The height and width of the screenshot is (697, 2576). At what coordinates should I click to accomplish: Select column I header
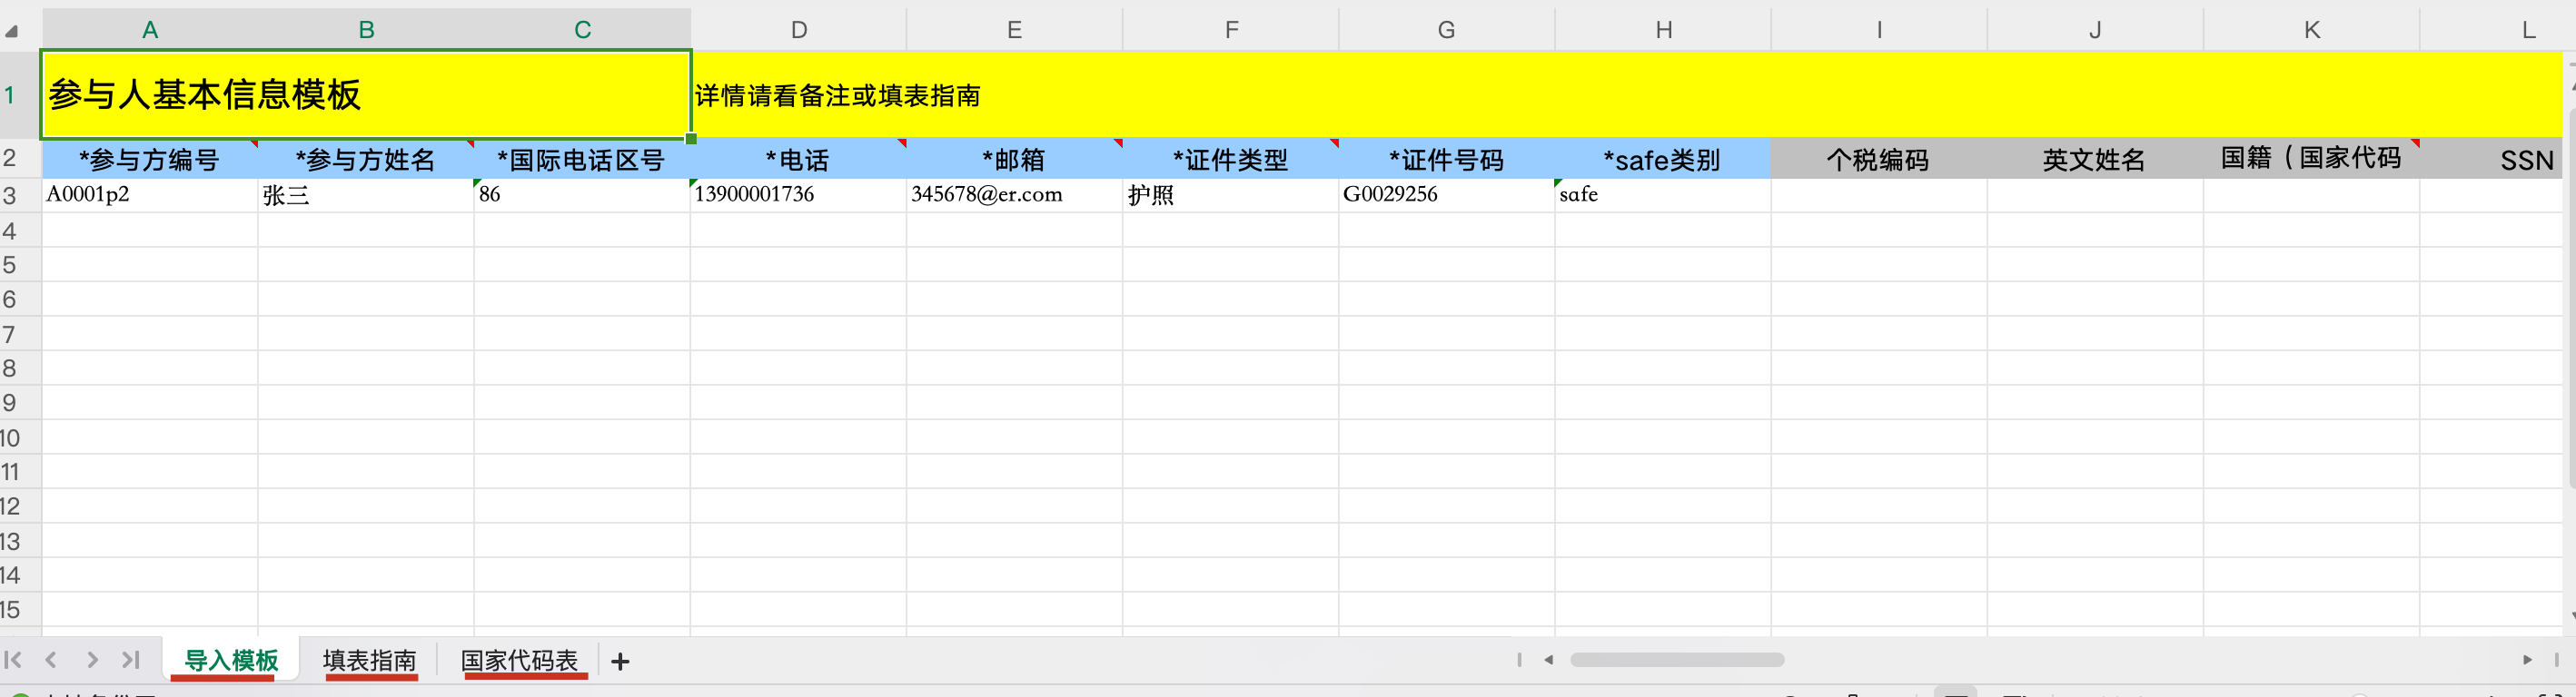1879,30
